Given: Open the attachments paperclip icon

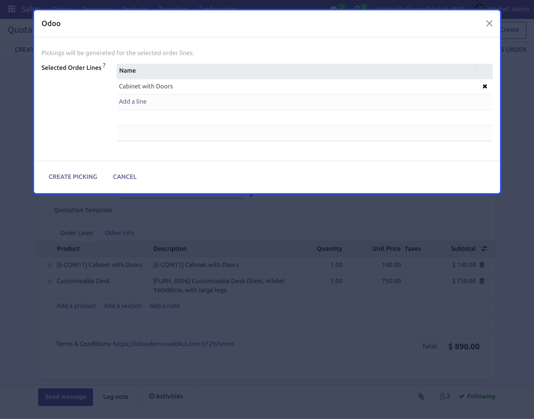Looking at the screenshot, I should click(x=421, y=396).
